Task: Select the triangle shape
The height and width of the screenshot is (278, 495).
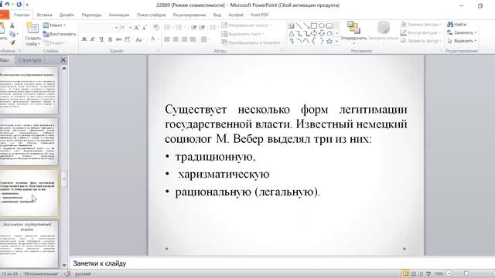Action: 291,33
